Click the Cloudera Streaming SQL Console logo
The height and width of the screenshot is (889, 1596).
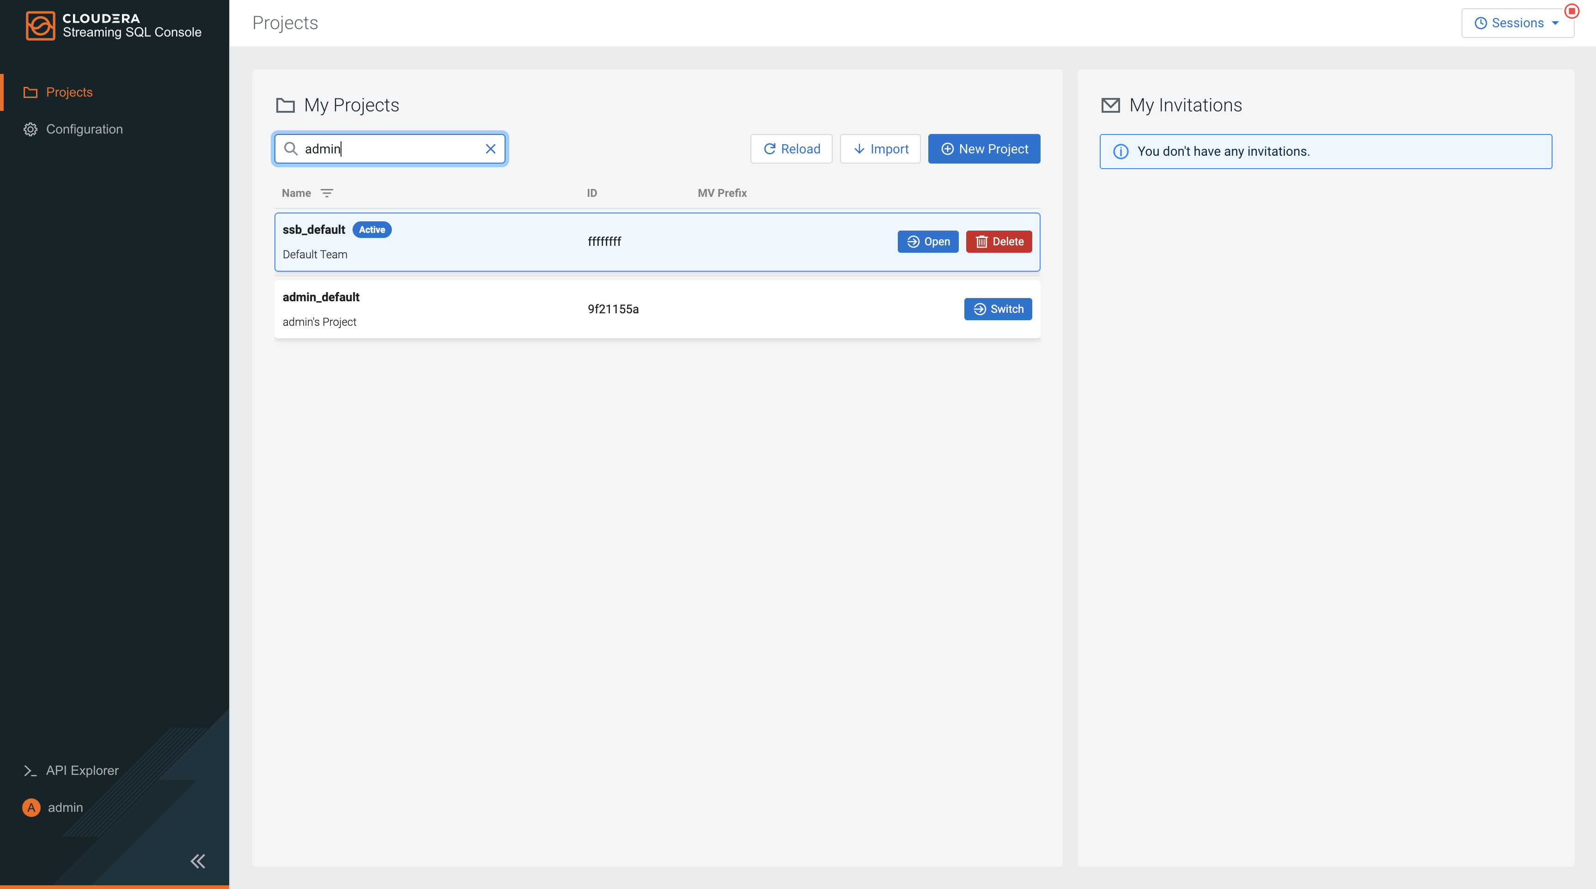(x=114, y=25)
